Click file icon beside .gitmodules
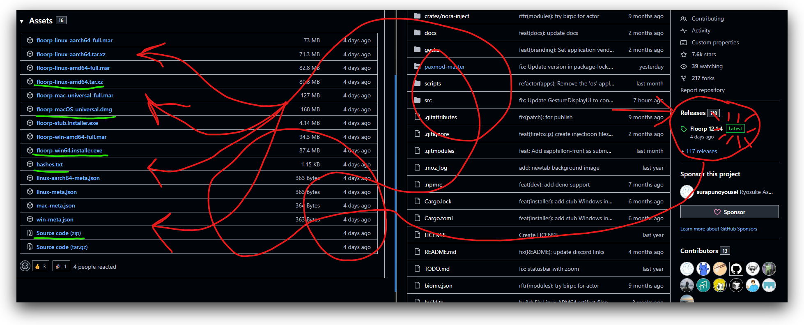The image size is (804, 325). click(417, 151)
